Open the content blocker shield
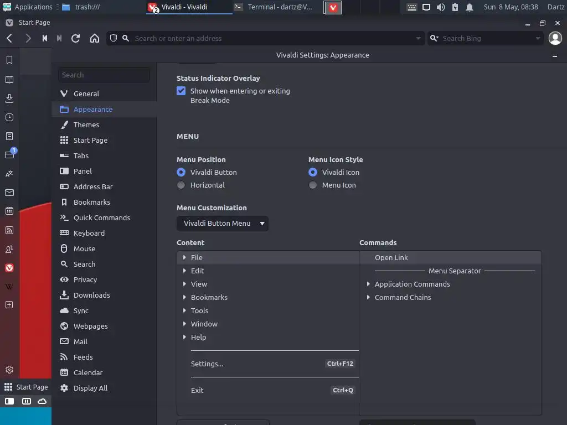Viewport: 567px width, 425px height. pos(114,38)
